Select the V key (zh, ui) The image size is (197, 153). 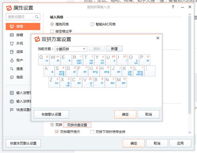88,82
